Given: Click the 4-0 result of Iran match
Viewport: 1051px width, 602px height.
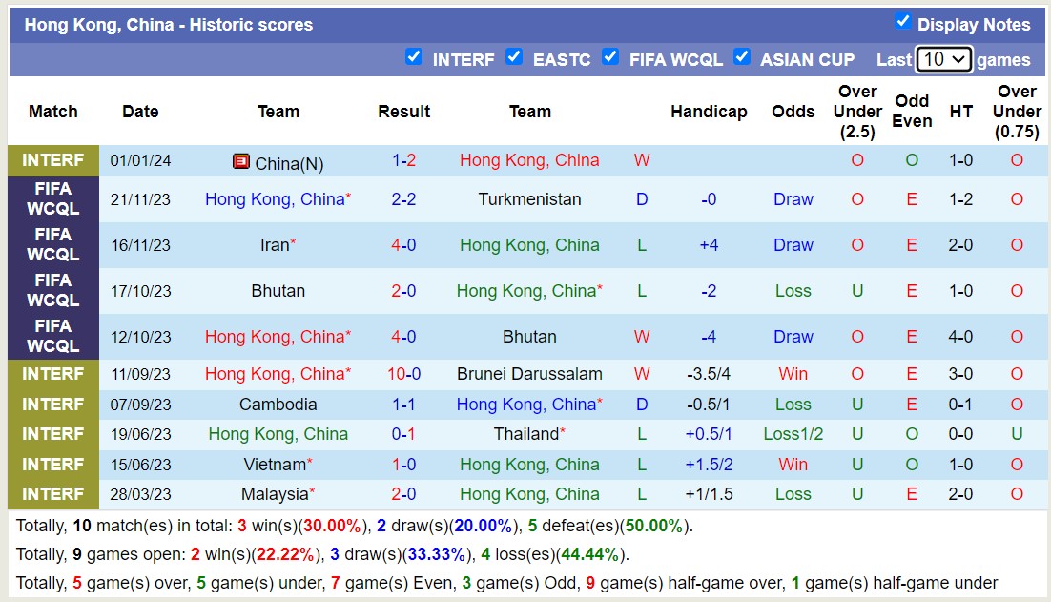Looking at the screenshot, I should click(403, 245).
